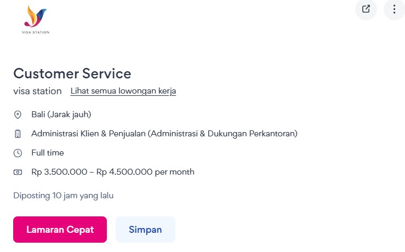
Task: Click the VISA STATION caption under logo
Action: 36,32
